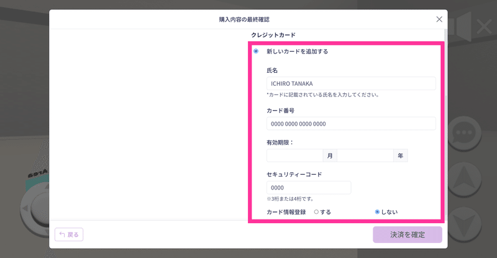This screenshot has width=497, height=258.
Task: Click the 購入内容の最終確認 title
Action: tap(244, 19)
